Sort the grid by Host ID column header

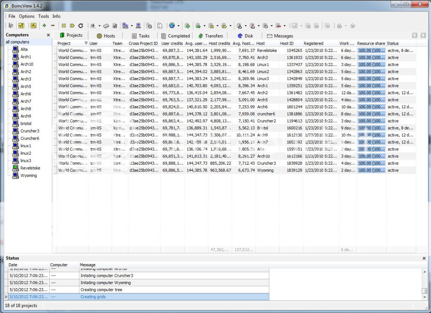tap(287, 43)
